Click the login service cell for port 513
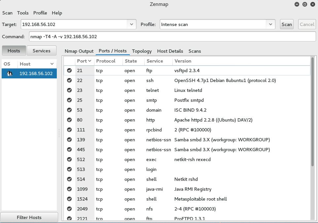Screen dimensions: 318x223 (151, 169)
